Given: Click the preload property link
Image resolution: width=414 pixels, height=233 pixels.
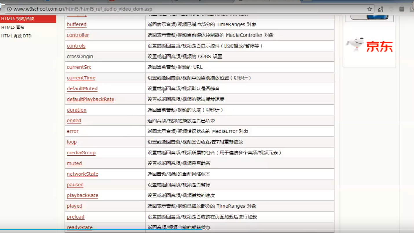Looking at the screenshot, I should click(75, 217).
